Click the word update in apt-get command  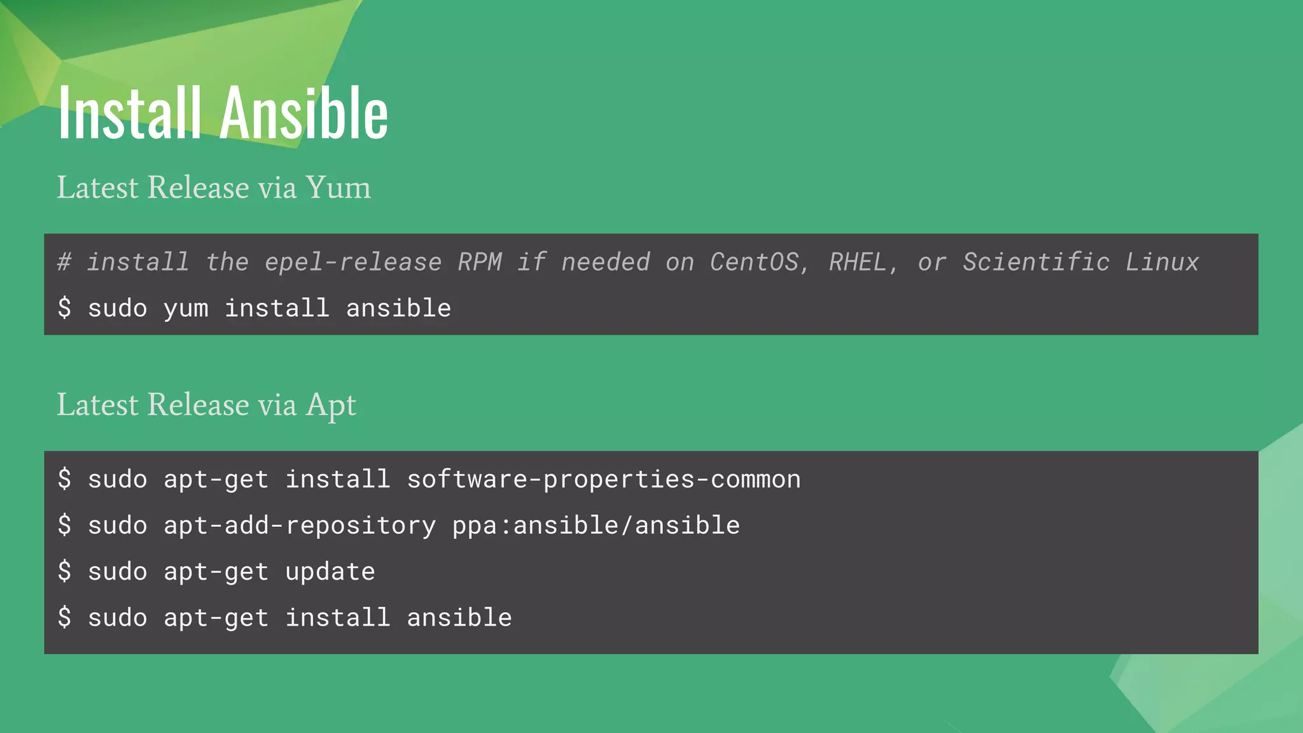click(330, 572)
